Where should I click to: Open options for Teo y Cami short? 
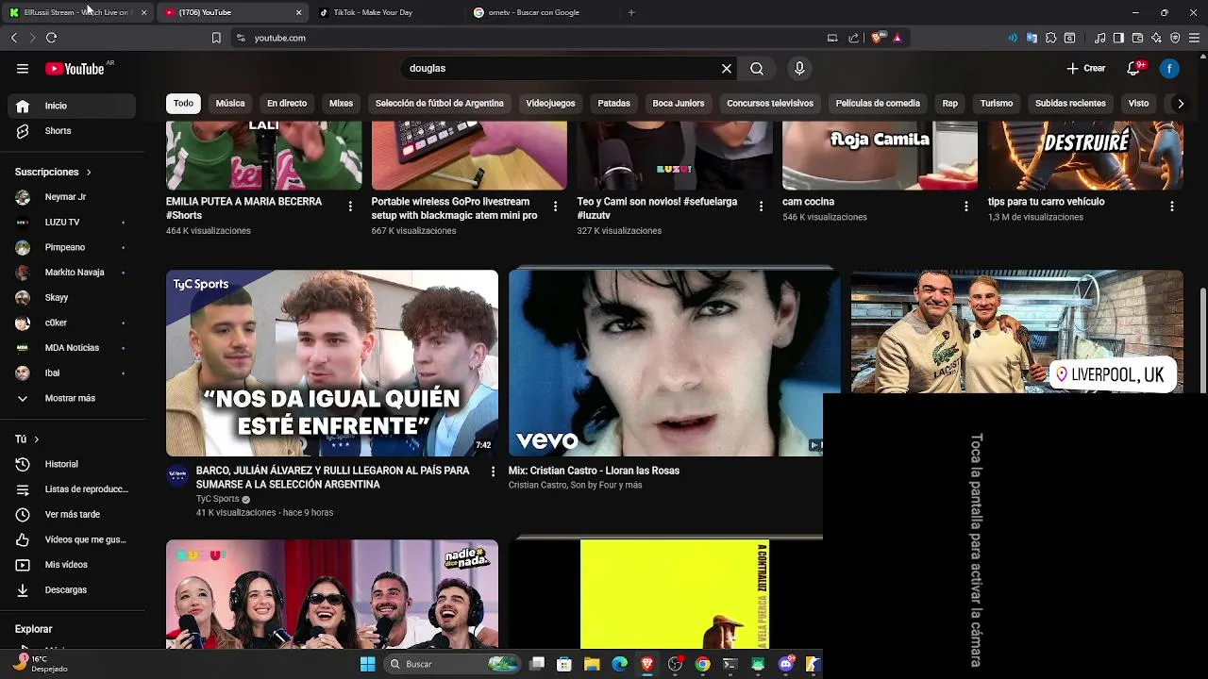761,206
